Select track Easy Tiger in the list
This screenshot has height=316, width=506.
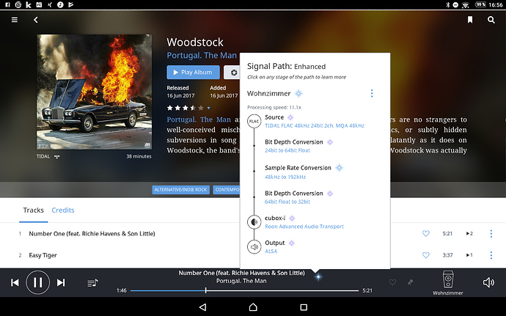[x=43, y=255]
